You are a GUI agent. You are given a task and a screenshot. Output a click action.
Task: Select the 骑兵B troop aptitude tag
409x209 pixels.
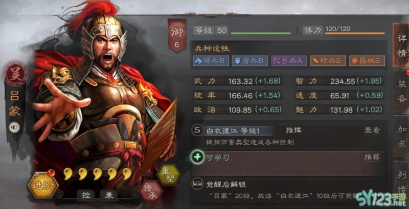pos(211,61)
